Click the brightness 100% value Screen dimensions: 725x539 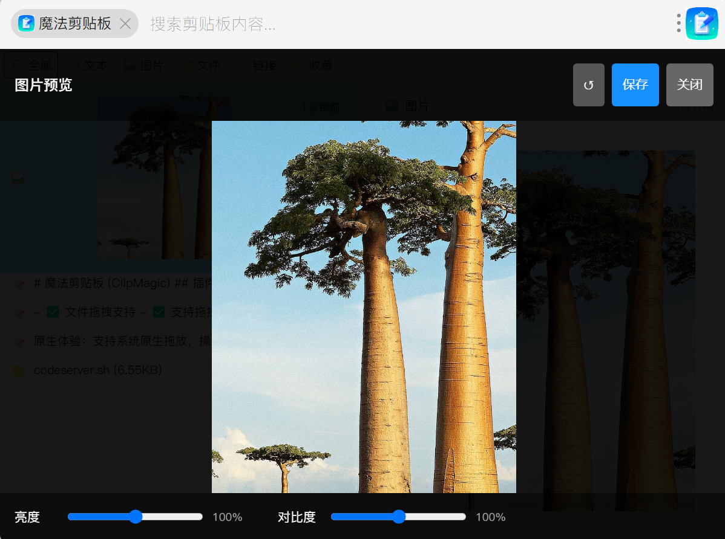(x=227, y=517)
